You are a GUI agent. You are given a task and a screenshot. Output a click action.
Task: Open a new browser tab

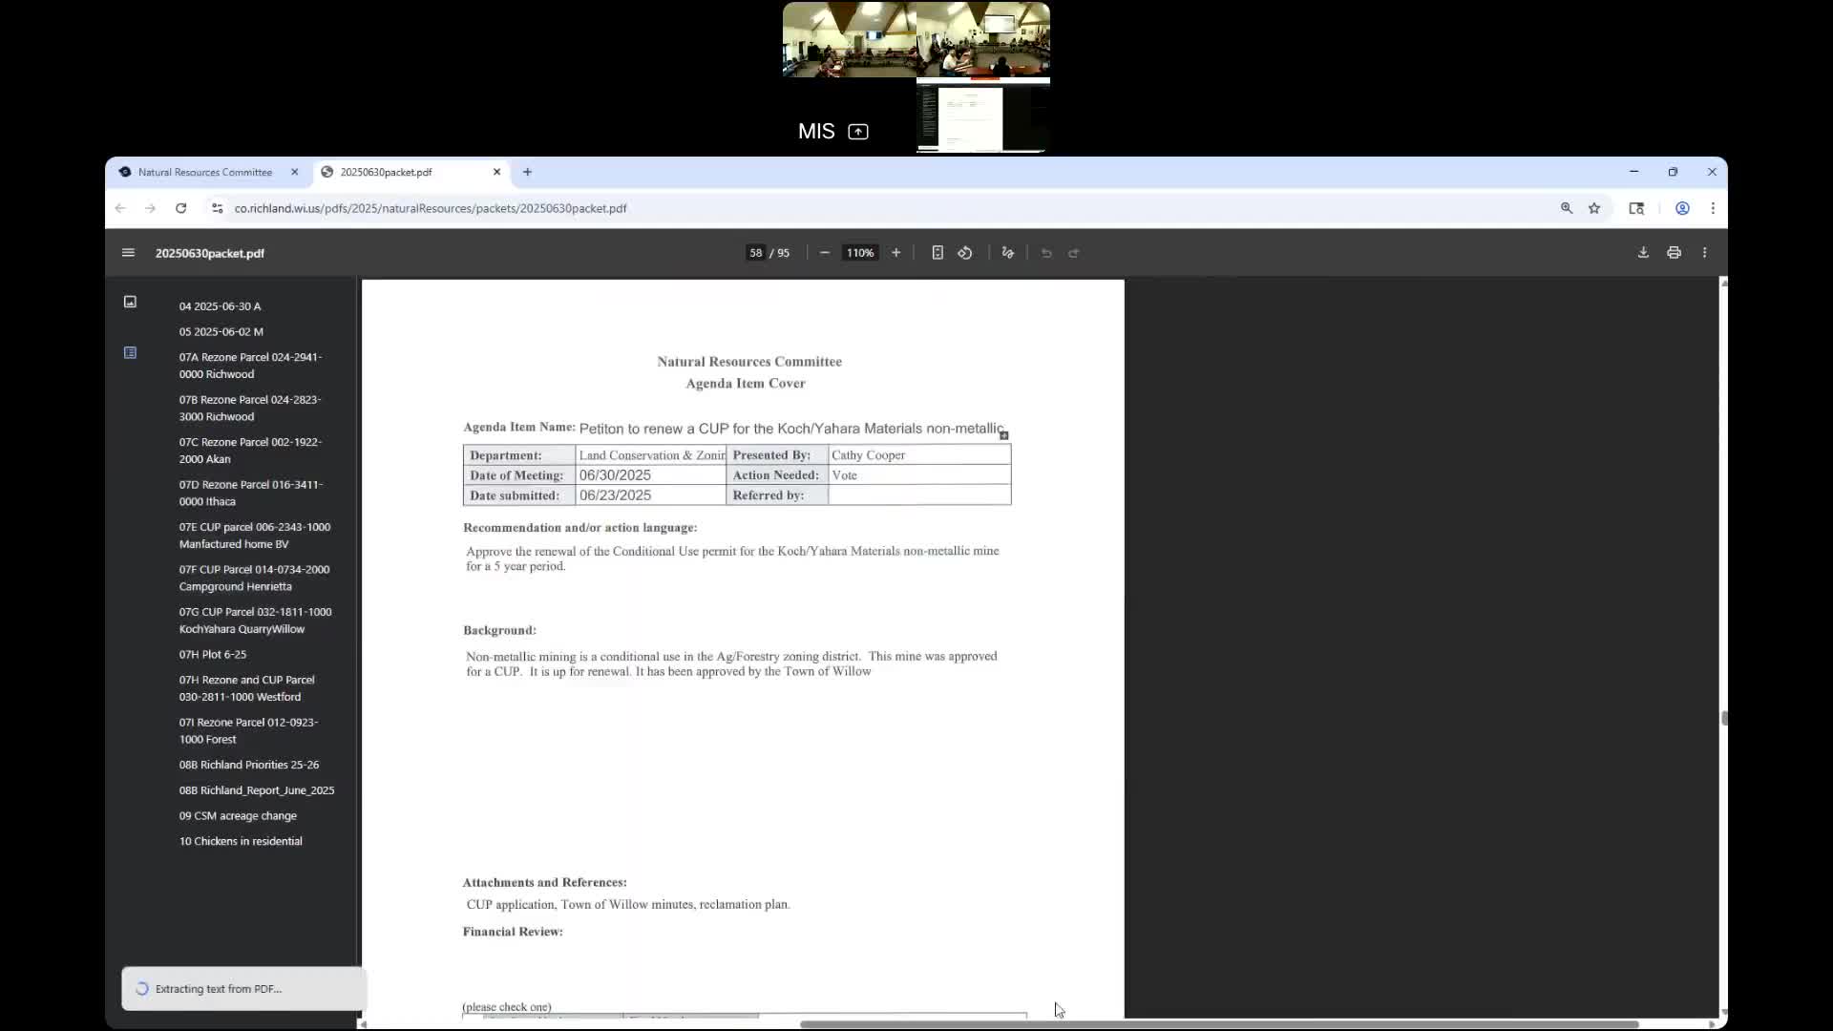coord(527,173)
